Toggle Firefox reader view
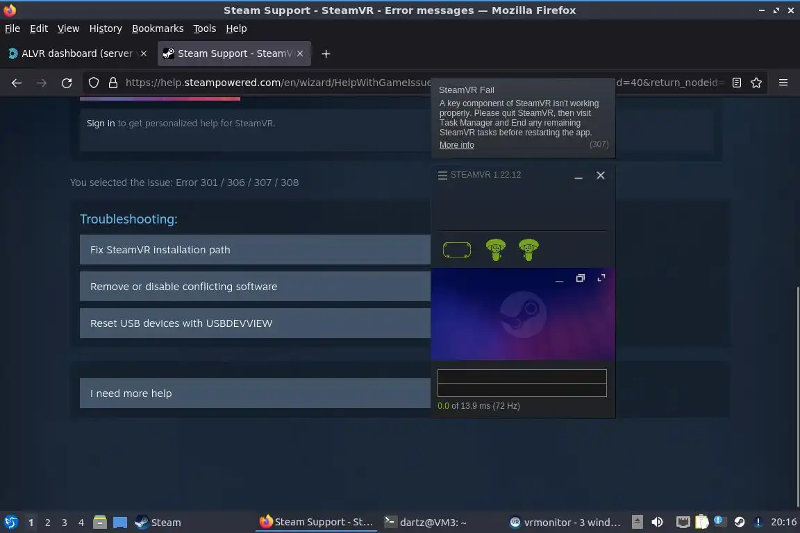The image size is (800, 533). point(736,83)
